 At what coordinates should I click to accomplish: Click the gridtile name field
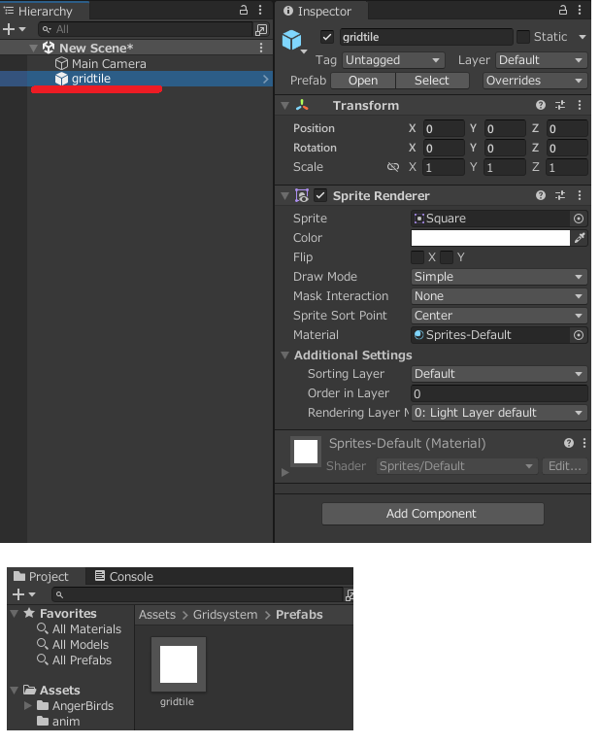click(x=426, y=37)
